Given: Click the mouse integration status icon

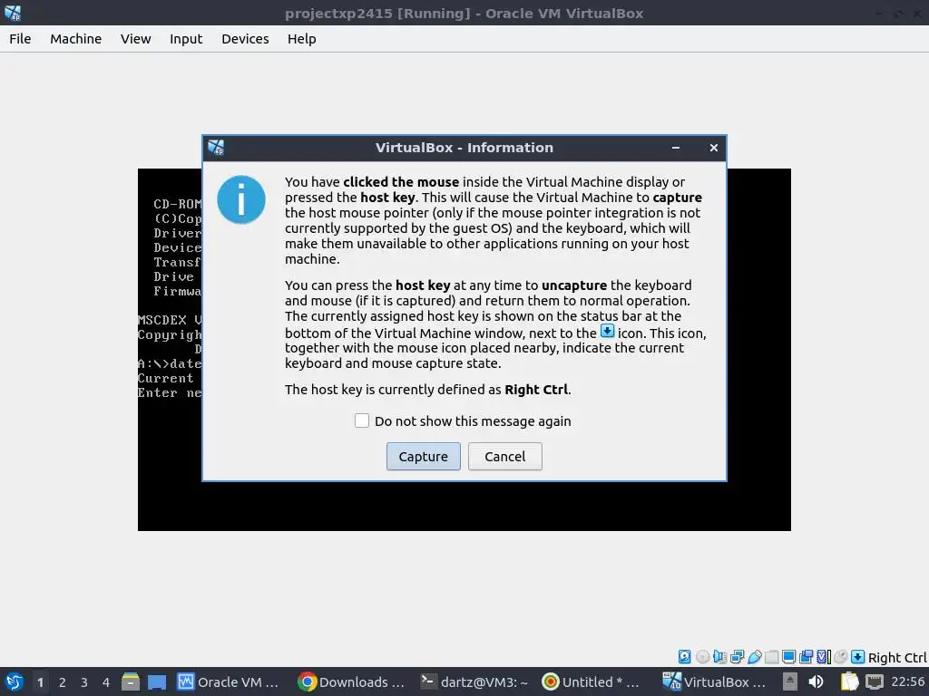Looking at the screenshot, I should click(x=841, y=656).
